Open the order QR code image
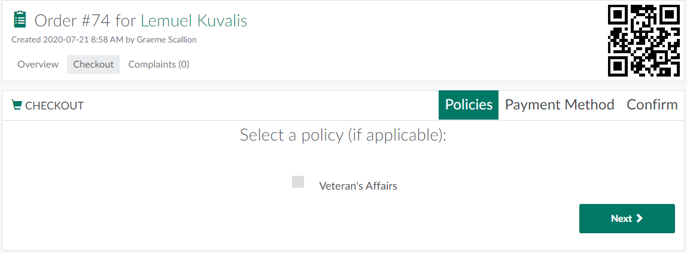 [644, 41]
